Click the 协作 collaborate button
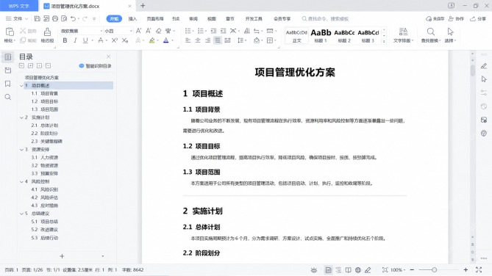 click(x=456, y=19)
